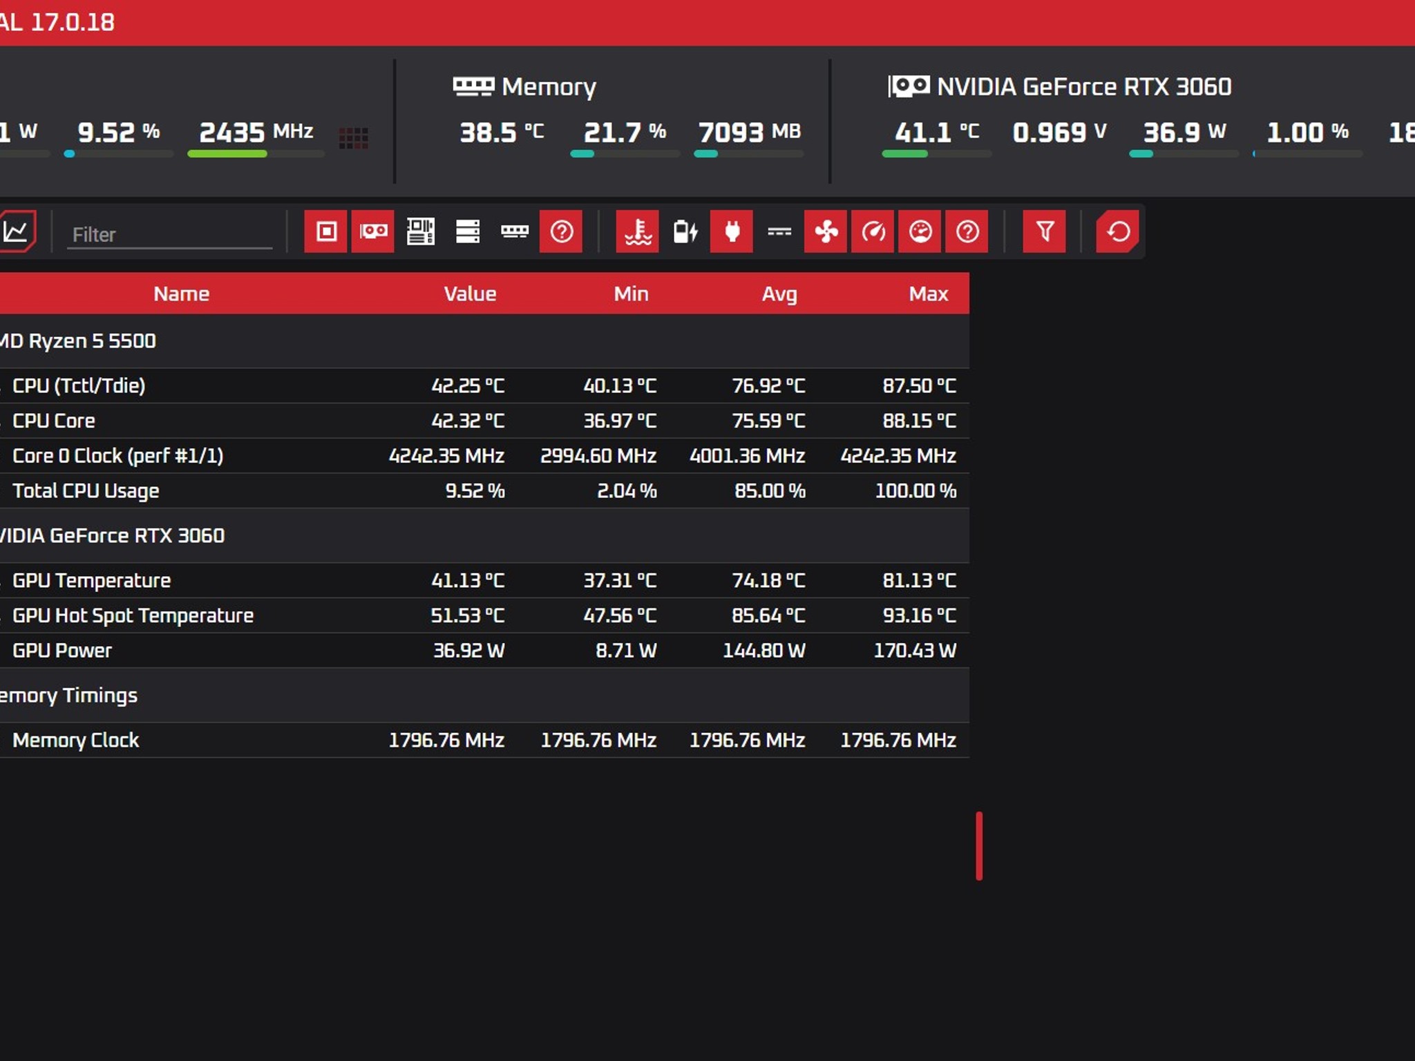Click the NVIDIA GeForce RTX 3060 summary heading
This screenshot has width=1415, height=1061.
1084,87
